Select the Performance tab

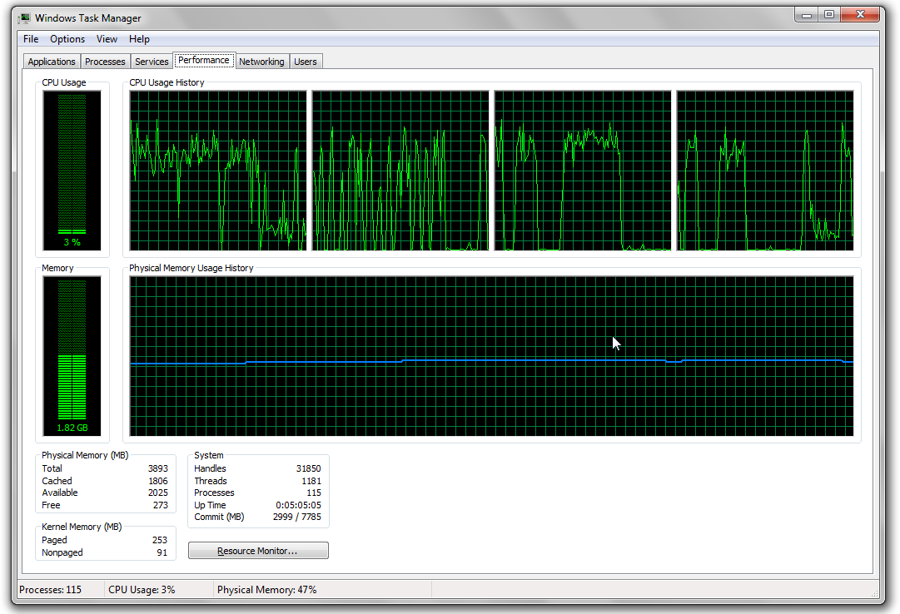[x=203, y=60]
